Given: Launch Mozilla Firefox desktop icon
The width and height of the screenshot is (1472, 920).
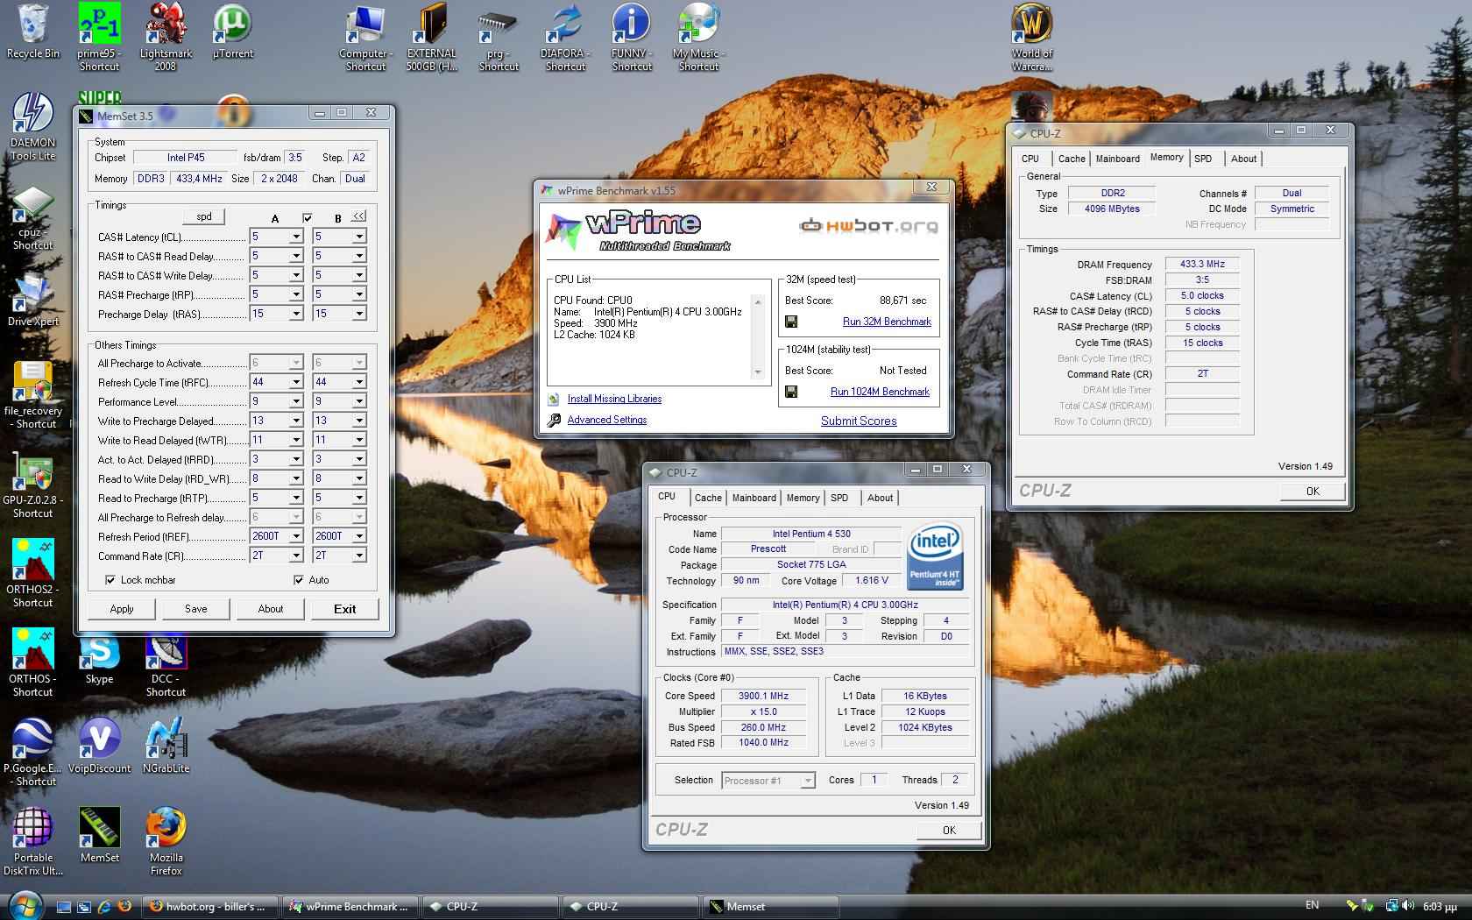Looking at the screenshot, I should pyautogui.click(x=166, y=841).
